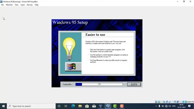This screenshot has height=109, width=194.
Task: Open the Windows Start menu
Action: click(3, 106)
